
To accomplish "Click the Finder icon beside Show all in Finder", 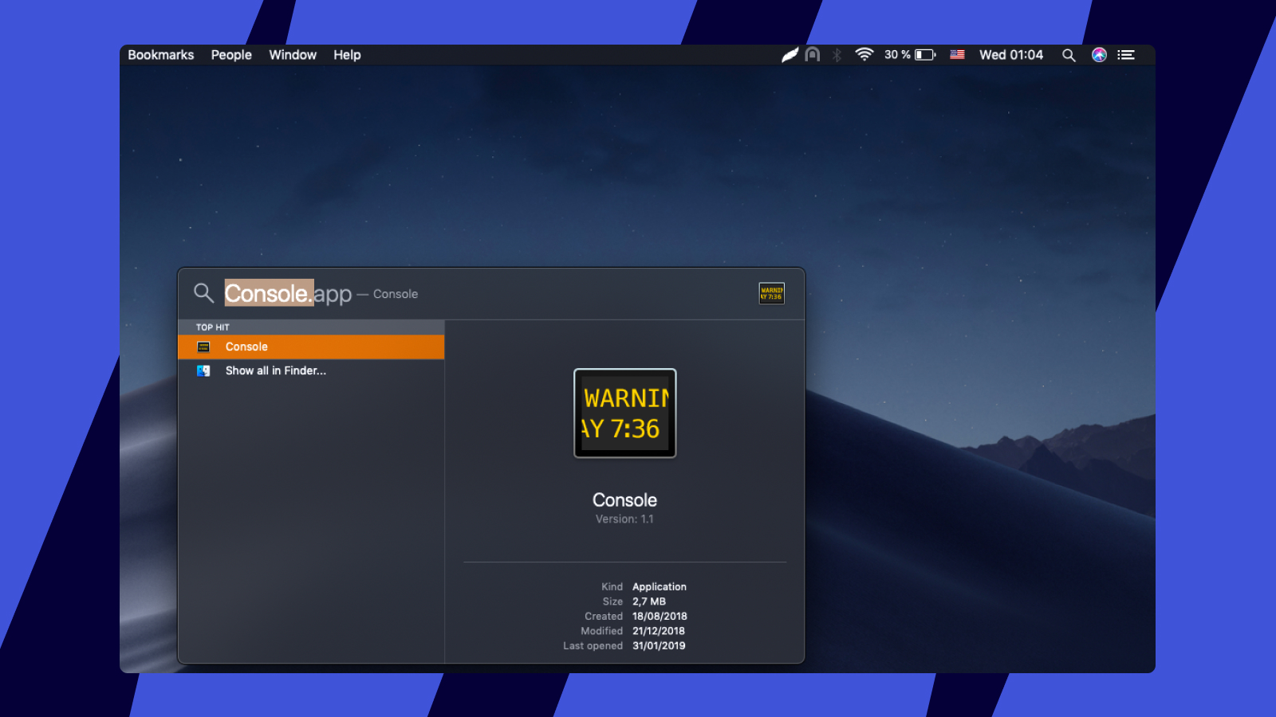I will point(203,370).
